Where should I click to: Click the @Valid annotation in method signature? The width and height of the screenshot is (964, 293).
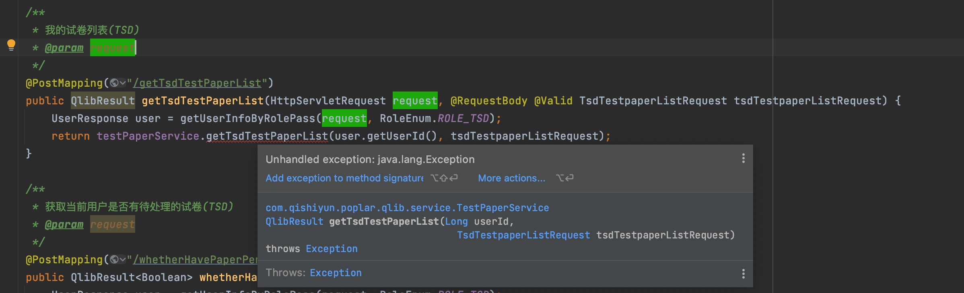[x=553, y=101]
